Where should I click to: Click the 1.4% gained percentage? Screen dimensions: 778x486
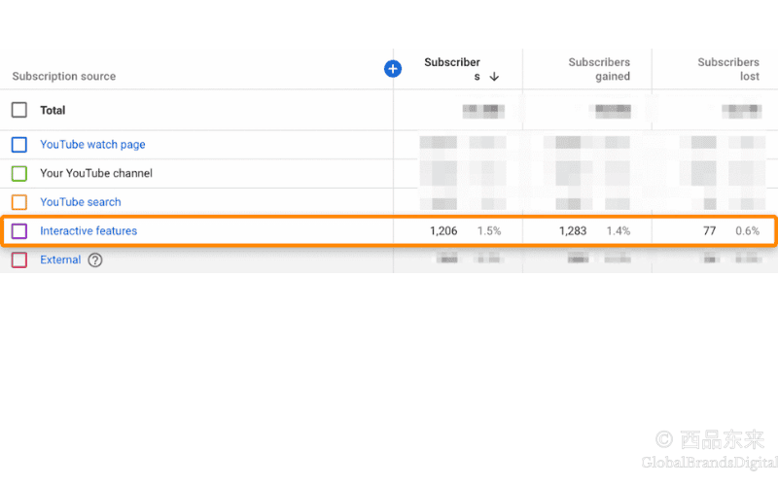[x=619, y=231]
